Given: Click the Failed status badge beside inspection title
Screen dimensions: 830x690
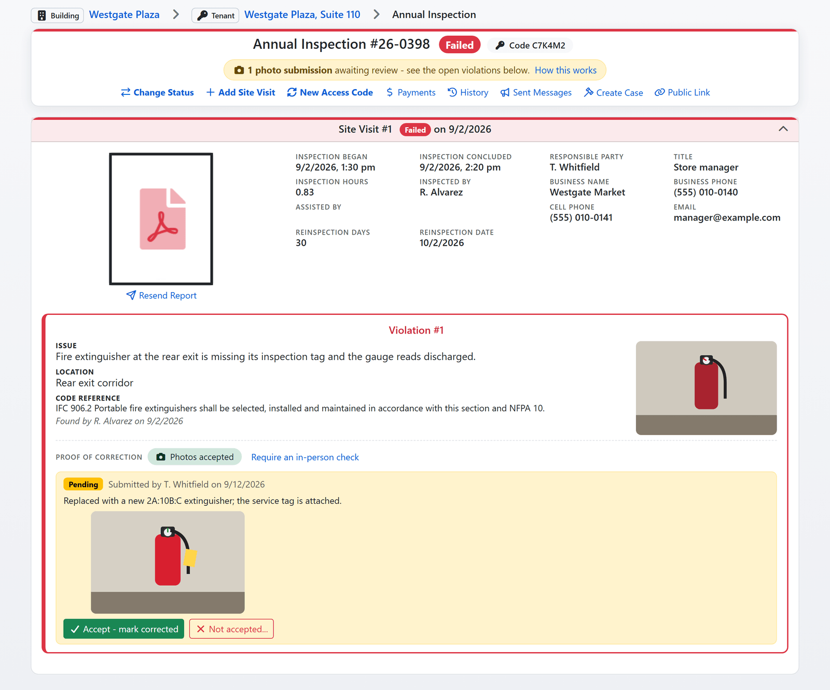Looking at the screenshot, I should click(x=460, y=45).
